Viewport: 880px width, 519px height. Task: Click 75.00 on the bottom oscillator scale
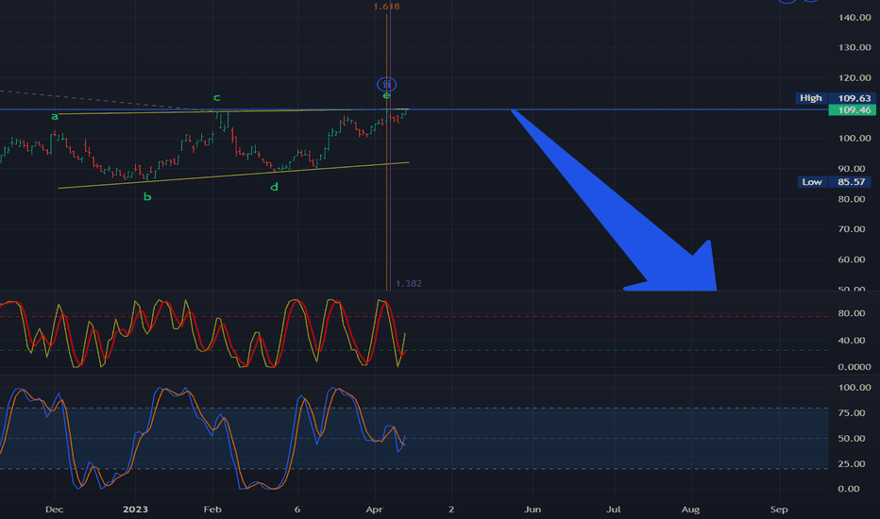coord(852,413)
